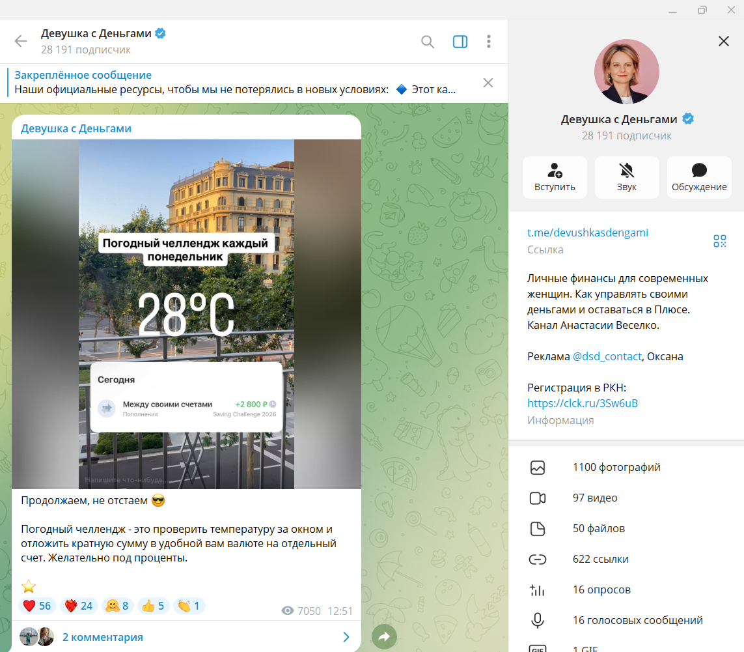
Task: Dismiss the pinned message with X
Action: 488,83
